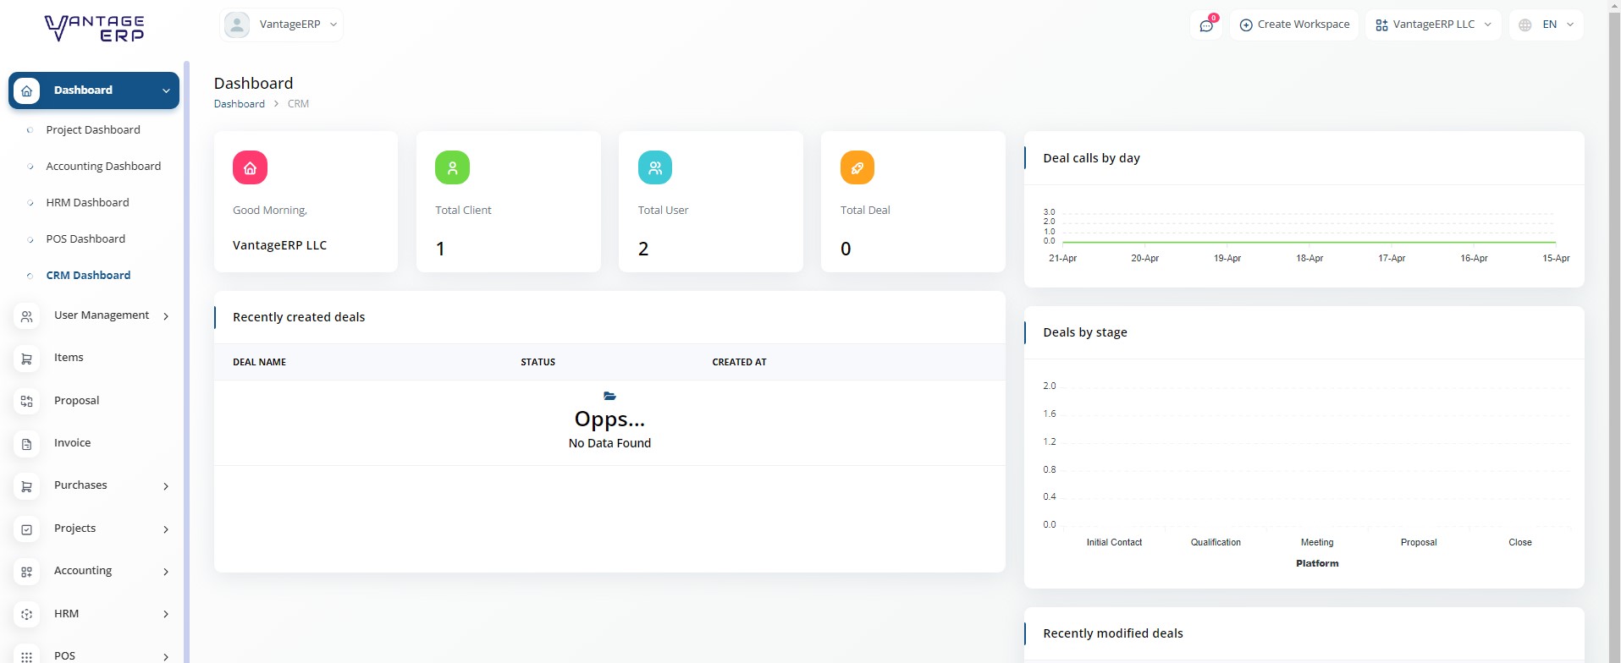
Task: Click the workspace grid icon beside VantageERP LLC
Action: point(1381,25)
